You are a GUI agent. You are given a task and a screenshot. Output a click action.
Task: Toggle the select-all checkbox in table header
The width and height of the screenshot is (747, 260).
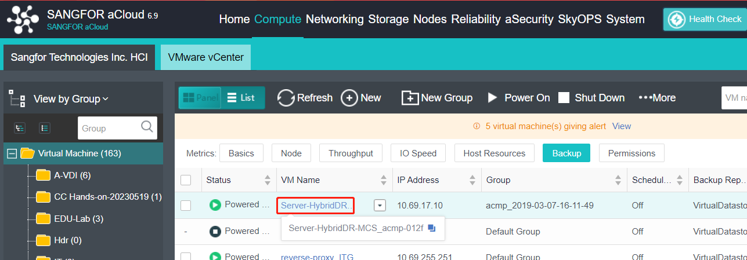coord(186,180)
